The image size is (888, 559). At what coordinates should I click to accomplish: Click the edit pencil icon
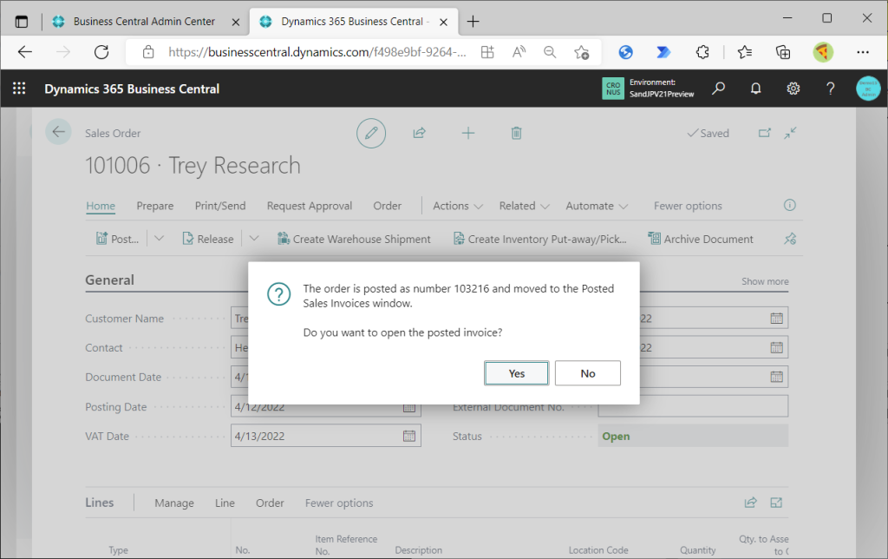pos(371,133)
